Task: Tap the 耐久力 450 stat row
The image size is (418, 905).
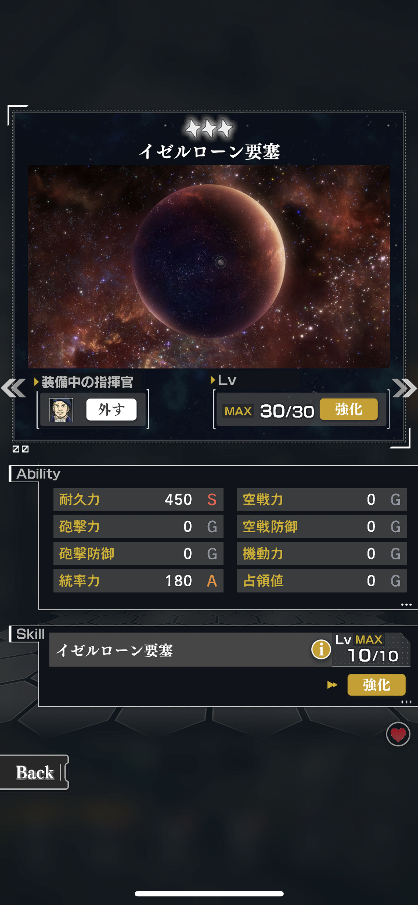Action: 138,499
